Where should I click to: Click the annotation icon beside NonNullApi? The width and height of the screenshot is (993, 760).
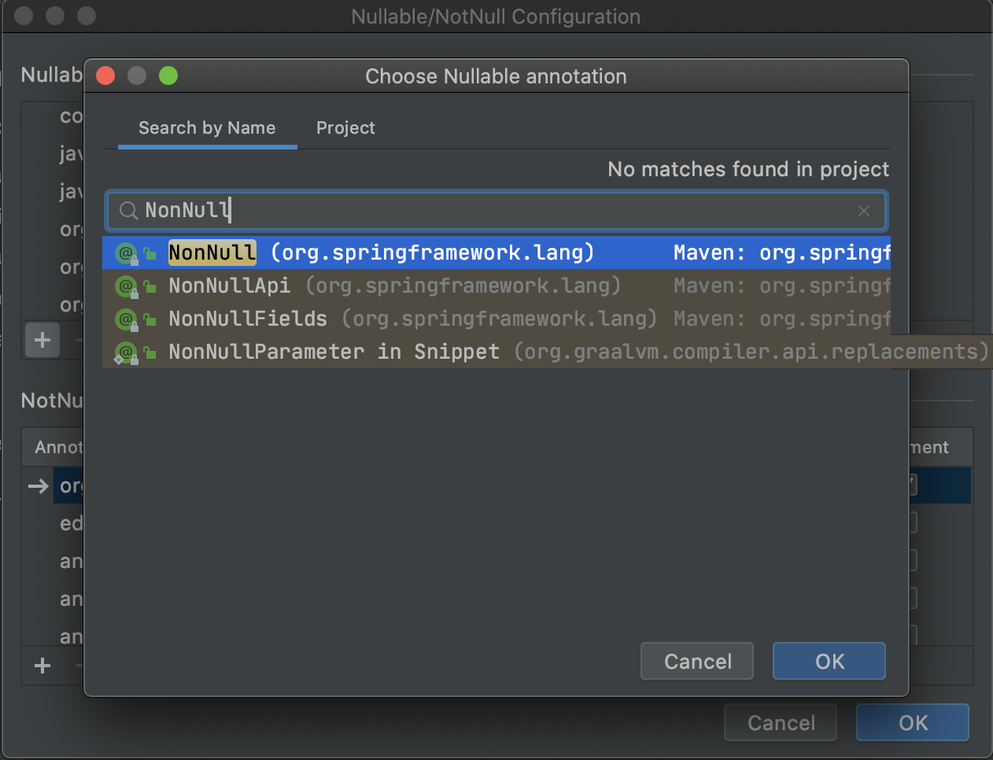click(126, 286)
